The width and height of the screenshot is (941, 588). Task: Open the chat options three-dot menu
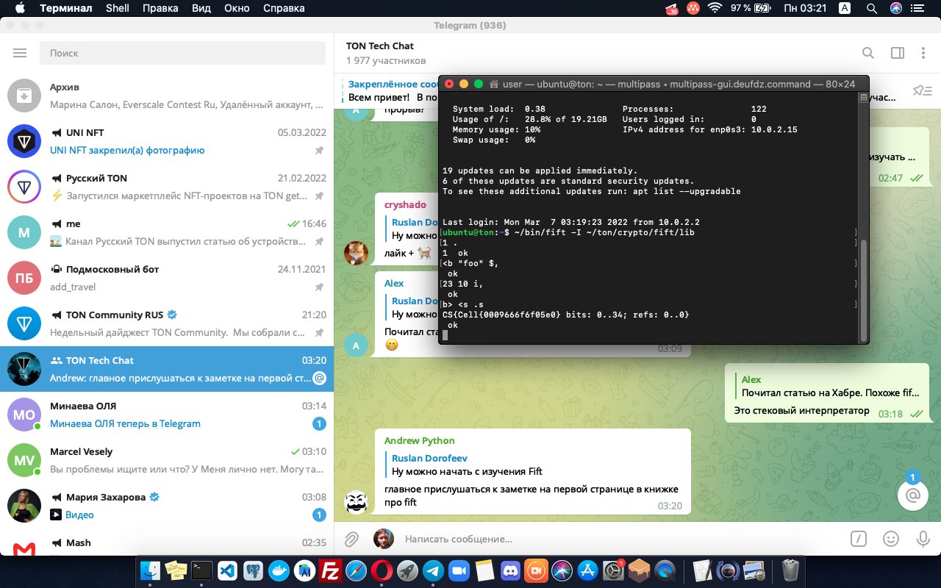(923, 53)
